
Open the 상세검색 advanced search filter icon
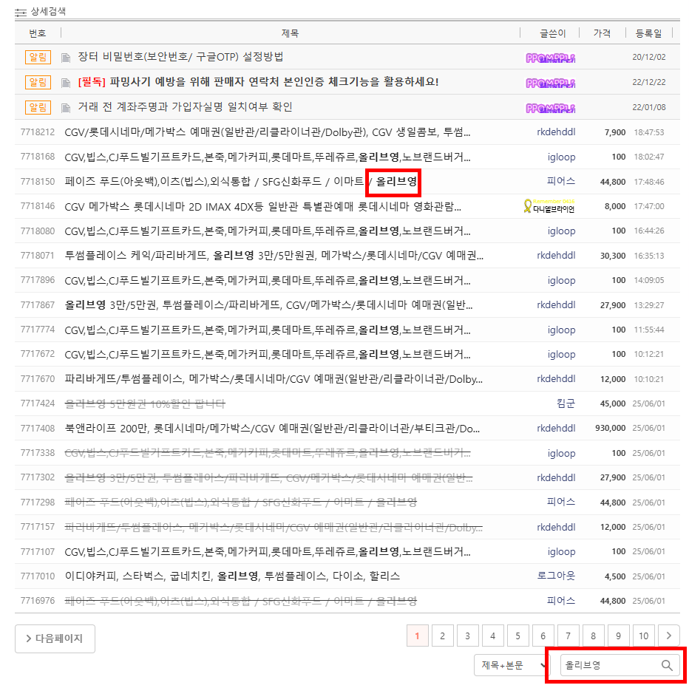click(x=21, y=13)
